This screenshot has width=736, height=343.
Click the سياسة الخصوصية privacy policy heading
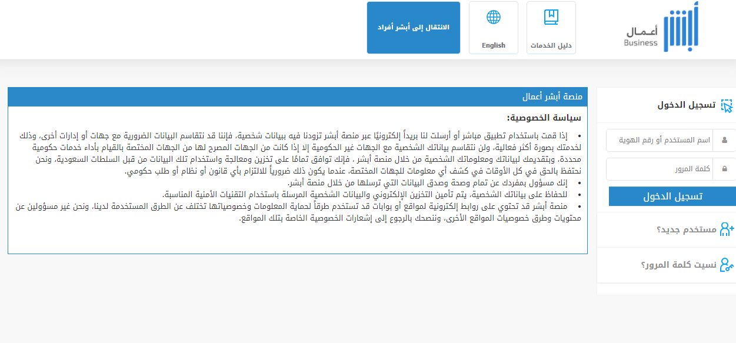[x=544, y=118]
